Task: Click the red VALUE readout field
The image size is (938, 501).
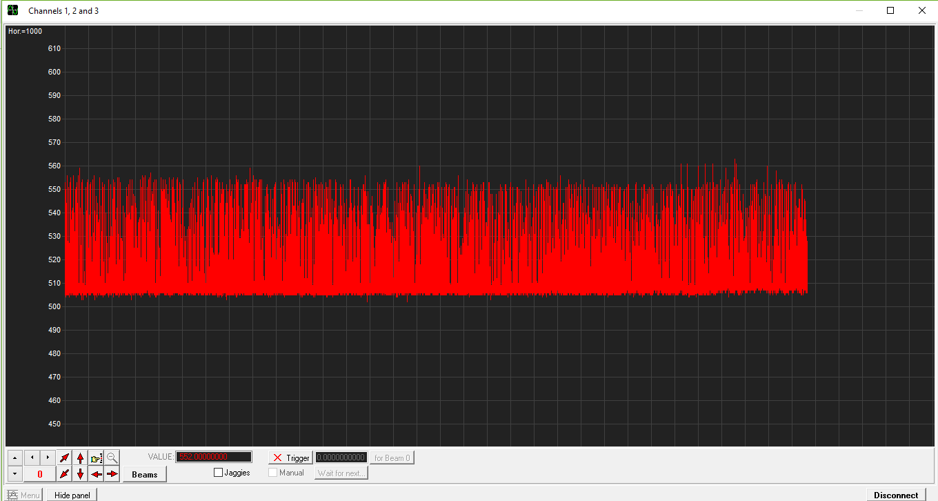Action: [x=214, y=457]
